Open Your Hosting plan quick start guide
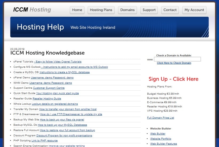 [x=57, y=93]
